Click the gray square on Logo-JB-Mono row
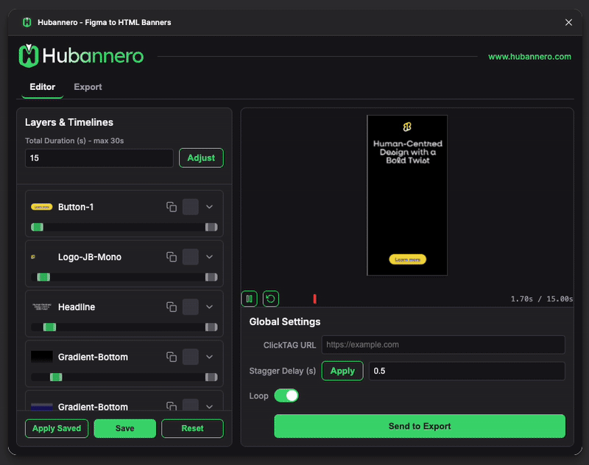This screenshot has width=589, height=465. (x=191, y=256)
